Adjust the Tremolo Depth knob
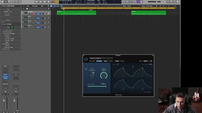Viewport: 202px width, 113px height. [104, 75]
